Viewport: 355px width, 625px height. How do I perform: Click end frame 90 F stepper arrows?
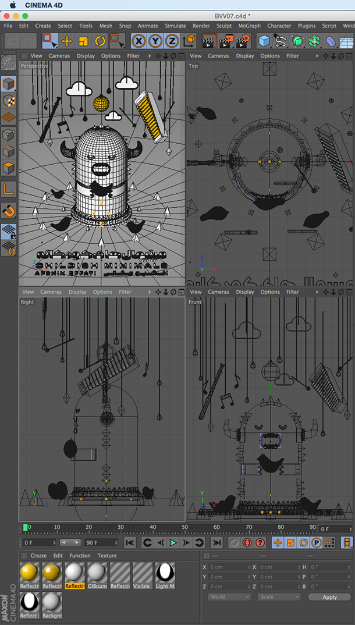pos(116,542)
